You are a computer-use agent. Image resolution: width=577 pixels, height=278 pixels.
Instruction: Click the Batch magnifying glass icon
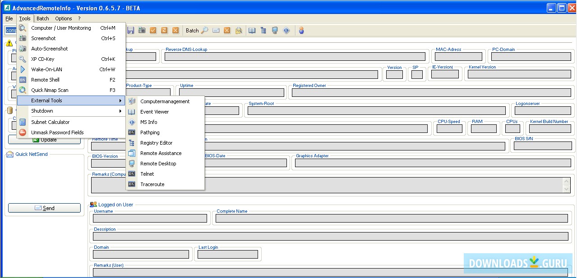click(x=205, y=30)
